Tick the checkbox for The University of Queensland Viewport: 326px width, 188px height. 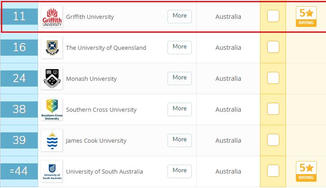click(x=273, y=47)
